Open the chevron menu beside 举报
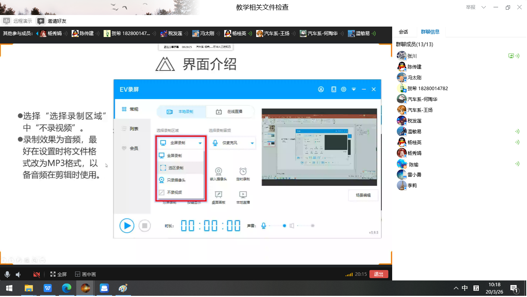 484,7
